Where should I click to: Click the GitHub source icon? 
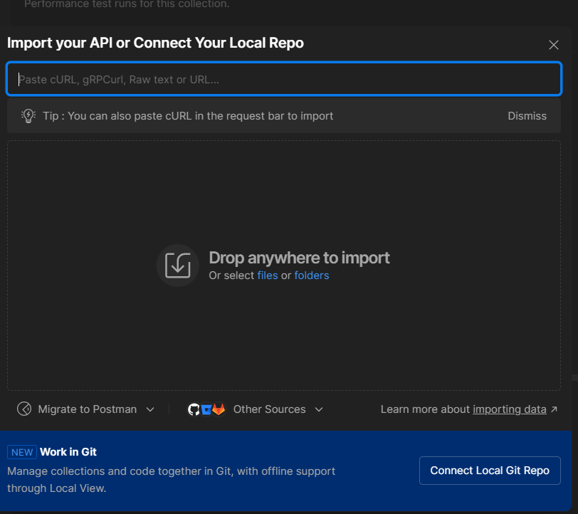(x=194, y=409)
